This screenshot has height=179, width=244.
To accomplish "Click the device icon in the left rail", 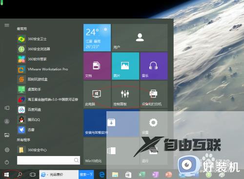I will [x=7, y=108].
